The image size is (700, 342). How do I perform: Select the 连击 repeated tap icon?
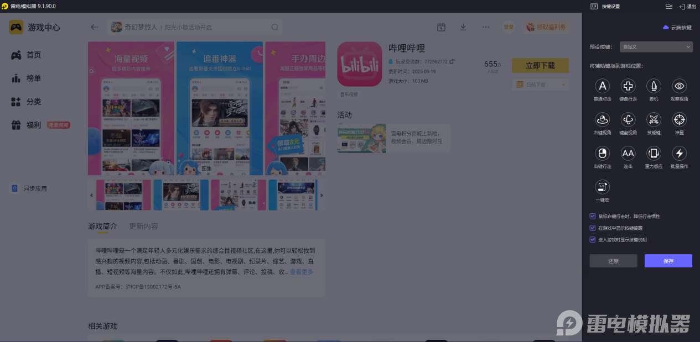click(628, 154)
